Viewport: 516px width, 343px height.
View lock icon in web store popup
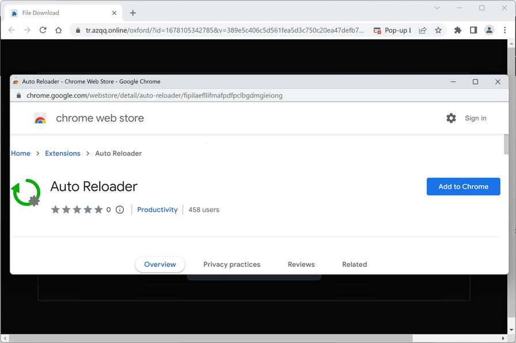pos(19,96)
